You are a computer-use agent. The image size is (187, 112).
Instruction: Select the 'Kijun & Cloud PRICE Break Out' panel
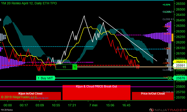point(96,93)
